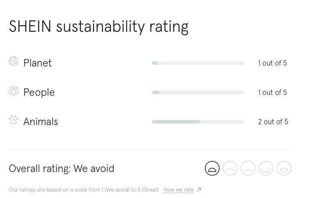
Task: Click the Animals '2 out of 5' score
Action: (x=273, y=122)
